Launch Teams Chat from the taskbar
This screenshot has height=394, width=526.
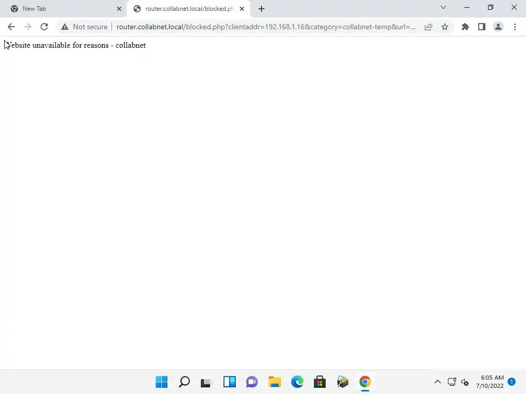click(x=252, y=382)
